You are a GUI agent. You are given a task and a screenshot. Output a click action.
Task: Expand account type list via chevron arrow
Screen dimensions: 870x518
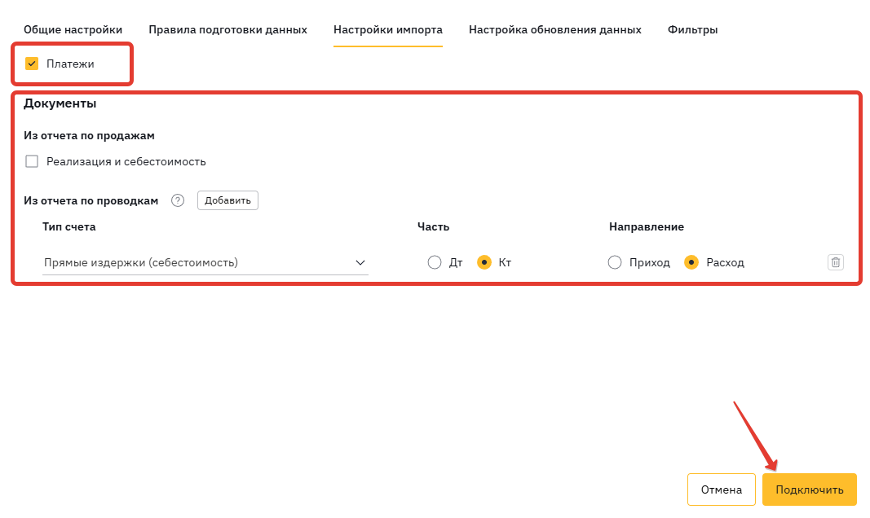(x=360, y=262)
